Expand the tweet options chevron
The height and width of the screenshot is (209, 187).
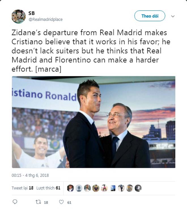click(x=173, y=16)
